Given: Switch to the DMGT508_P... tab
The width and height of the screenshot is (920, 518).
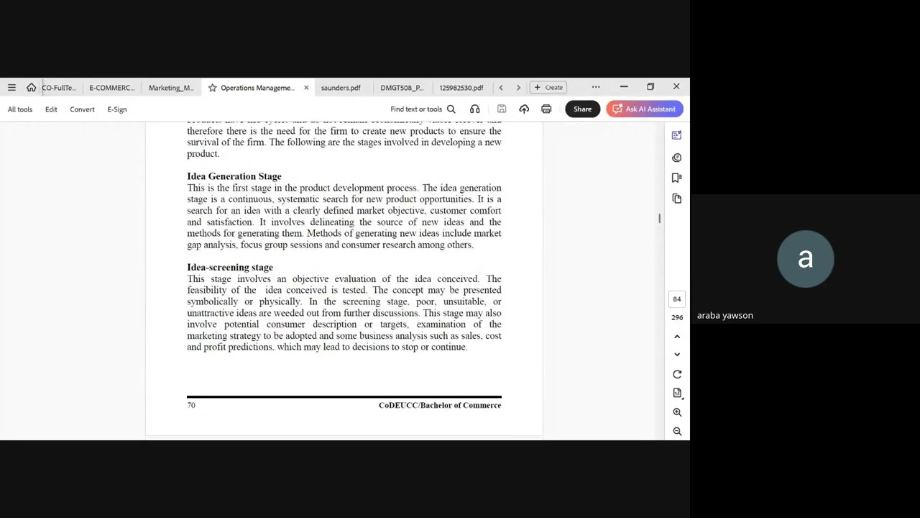Looking at the screenshot, I should click(402, 88).
